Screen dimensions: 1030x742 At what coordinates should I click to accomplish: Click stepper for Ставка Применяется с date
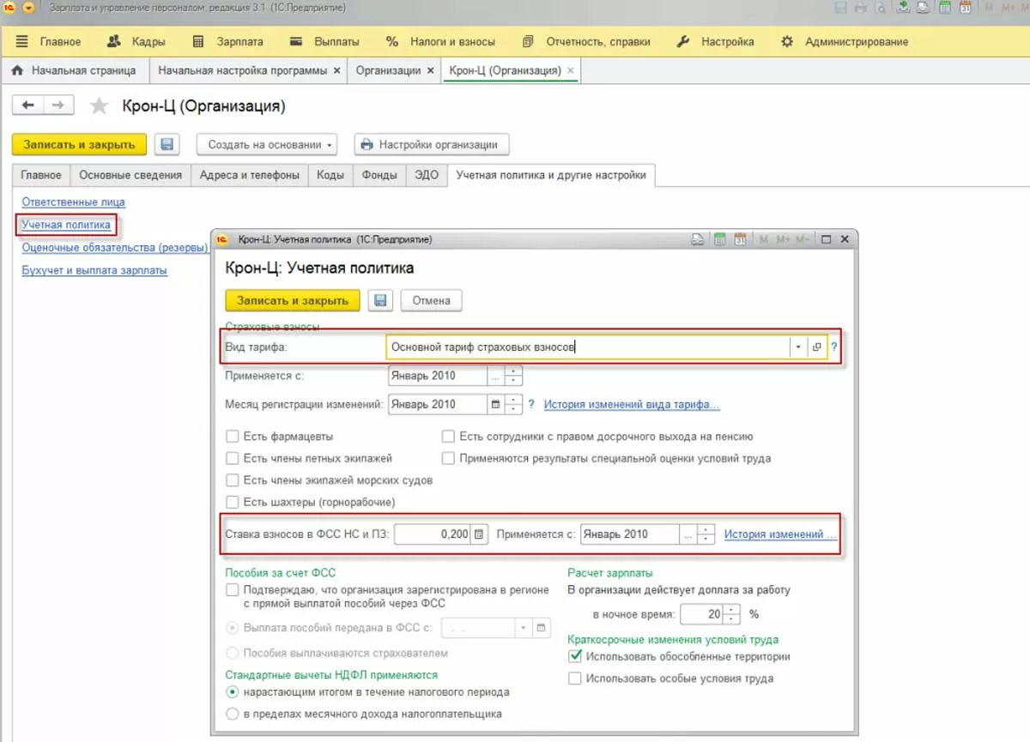706,534
